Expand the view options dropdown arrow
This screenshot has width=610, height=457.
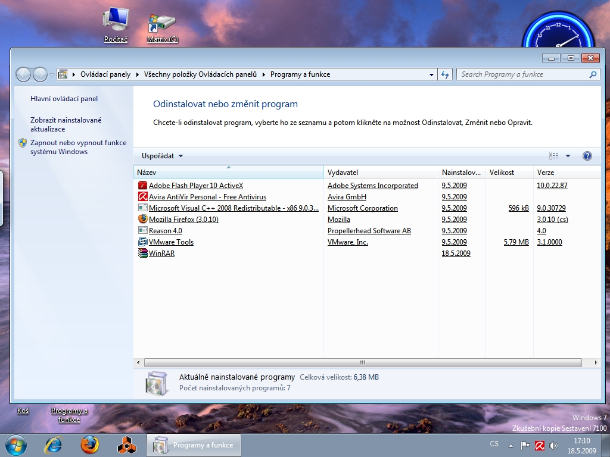pos(568,156)
